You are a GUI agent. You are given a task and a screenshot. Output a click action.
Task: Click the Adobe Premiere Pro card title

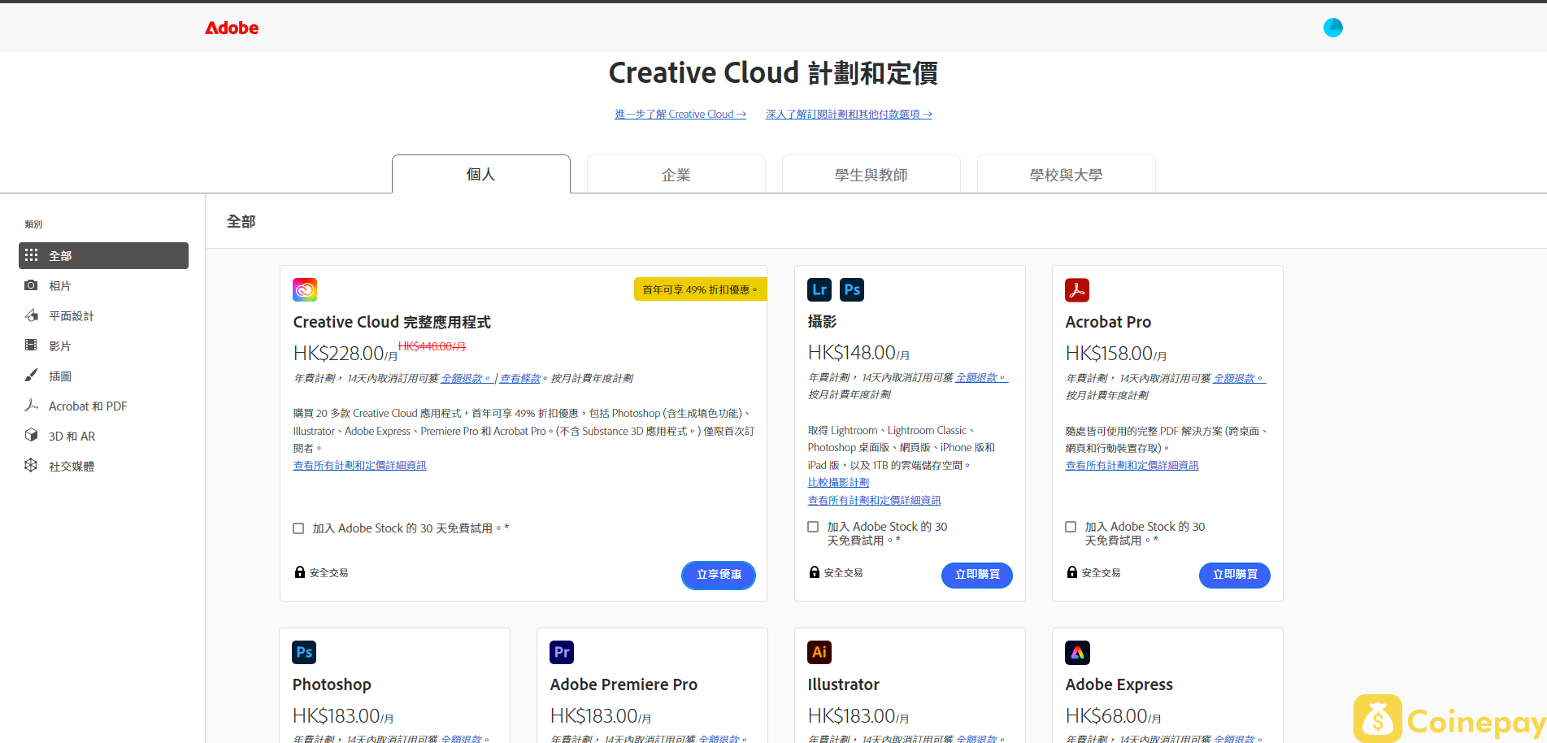tap(624, 684)
